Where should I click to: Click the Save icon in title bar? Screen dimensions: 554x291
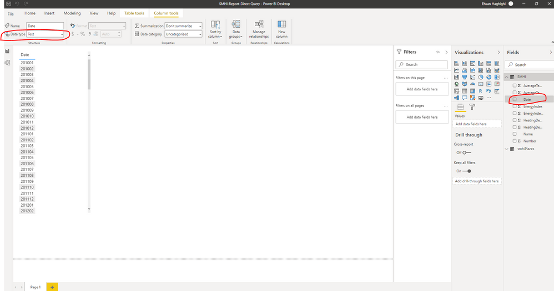point(8,3)
